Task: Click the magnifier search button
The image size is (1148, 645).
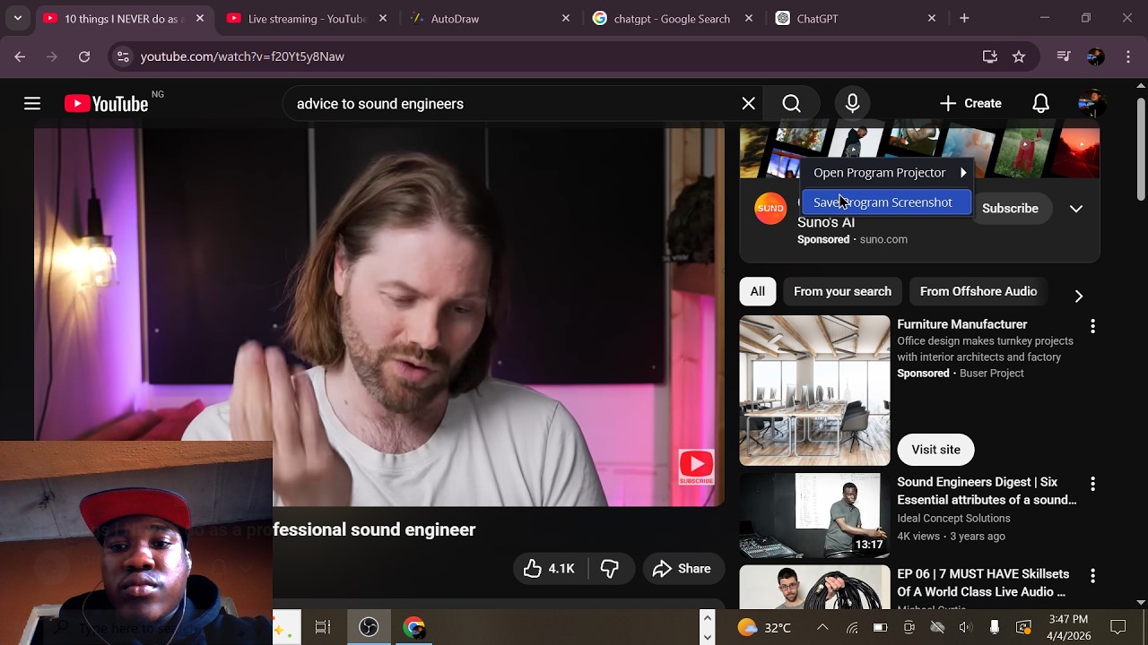Action: click(x=791, y=104)
